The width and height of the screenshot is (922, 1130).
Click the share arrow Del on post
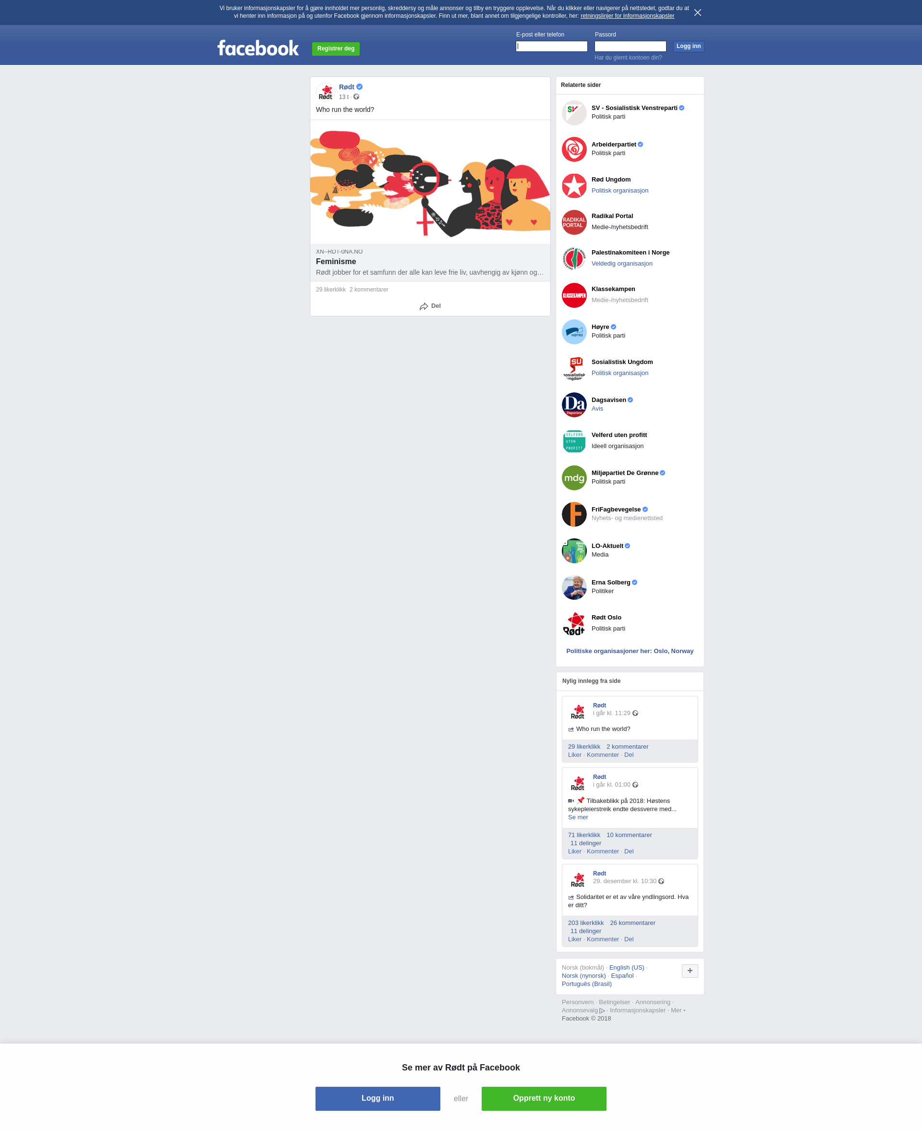pyautogui.click(x=430, y=306)
